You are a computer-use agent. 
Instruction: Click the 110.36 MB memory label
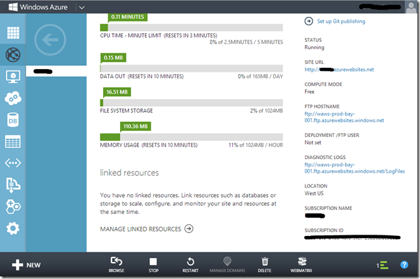[x=136, y=126]
